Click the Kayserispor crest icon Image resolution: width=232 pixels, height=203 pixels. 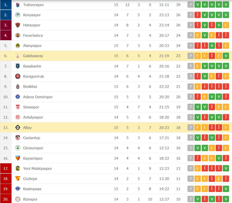18,158
